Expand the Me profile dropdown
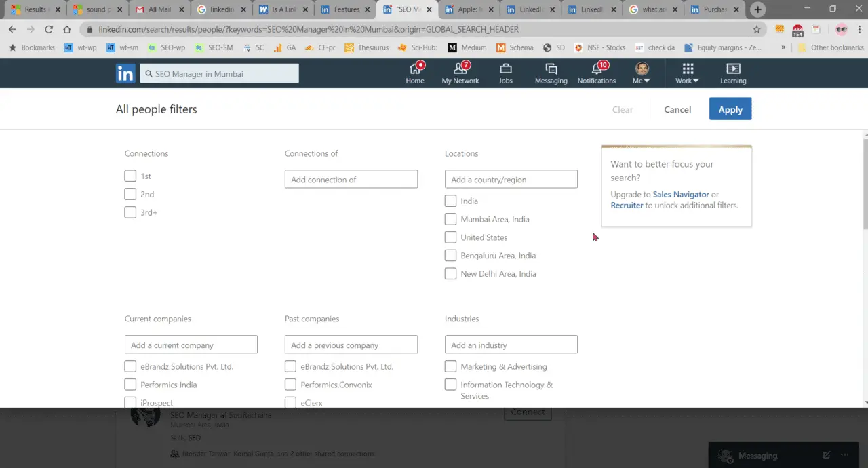 (642, 73)
